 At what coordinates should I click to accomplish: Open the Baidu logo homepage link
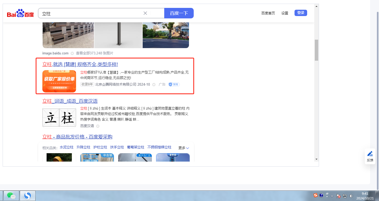coord(20,13)
